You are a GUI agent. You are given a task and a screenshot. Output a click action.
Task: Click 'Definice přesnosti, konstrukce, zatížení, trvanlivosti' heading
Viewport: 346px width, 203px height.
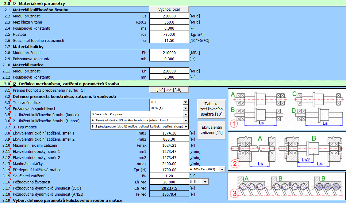64,96
